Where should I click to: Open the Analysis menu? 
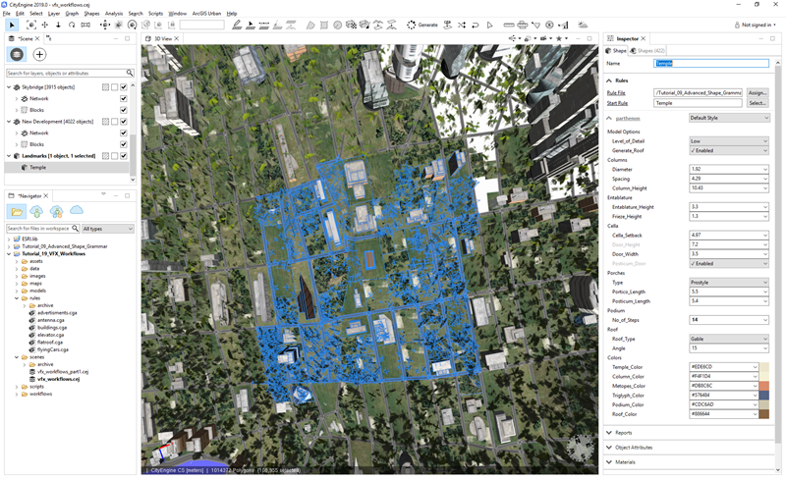click(x=114, y=14)
